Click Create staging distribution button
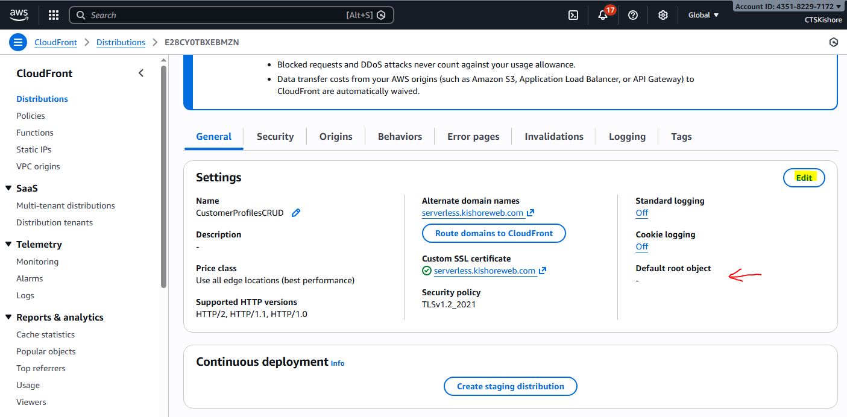847x417 pixels. click(510, 386)
